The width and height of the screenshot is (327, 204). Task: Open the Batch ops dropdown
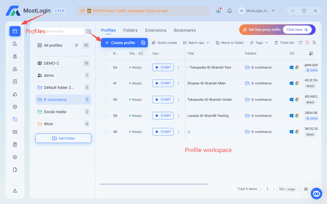[196, 43]
